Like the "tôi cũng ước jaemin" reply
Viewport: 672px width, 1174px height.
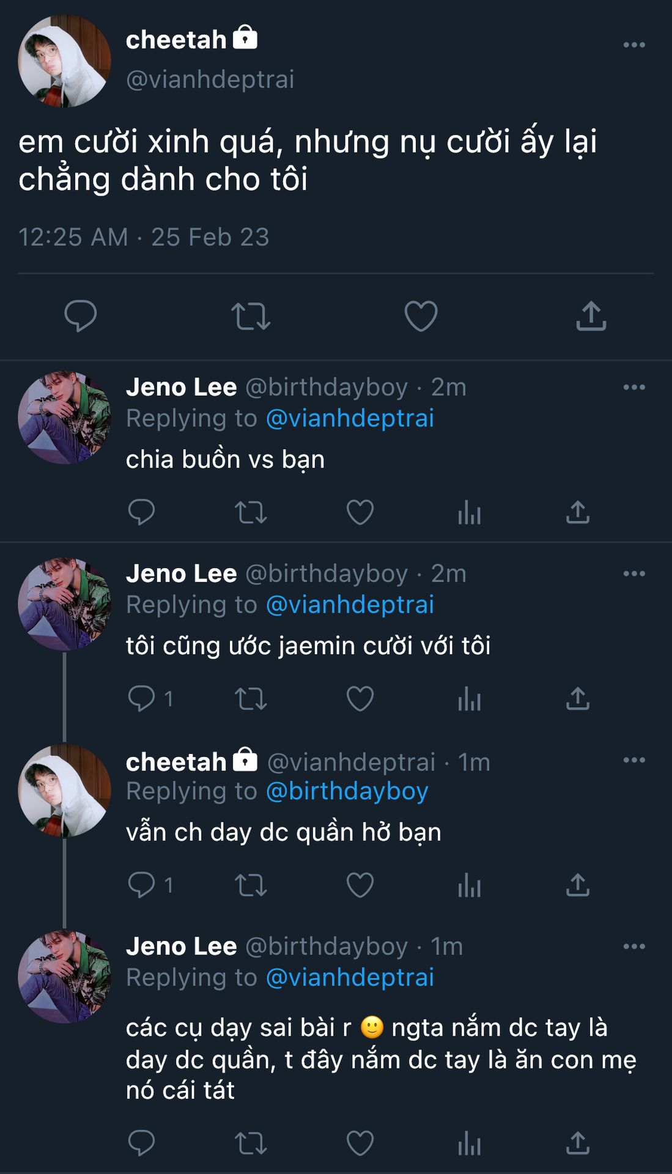click(360, 698)
